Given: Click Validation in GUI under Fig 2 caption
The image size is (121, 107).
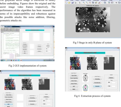Looking at the screenshot, I should coord(46,97).
